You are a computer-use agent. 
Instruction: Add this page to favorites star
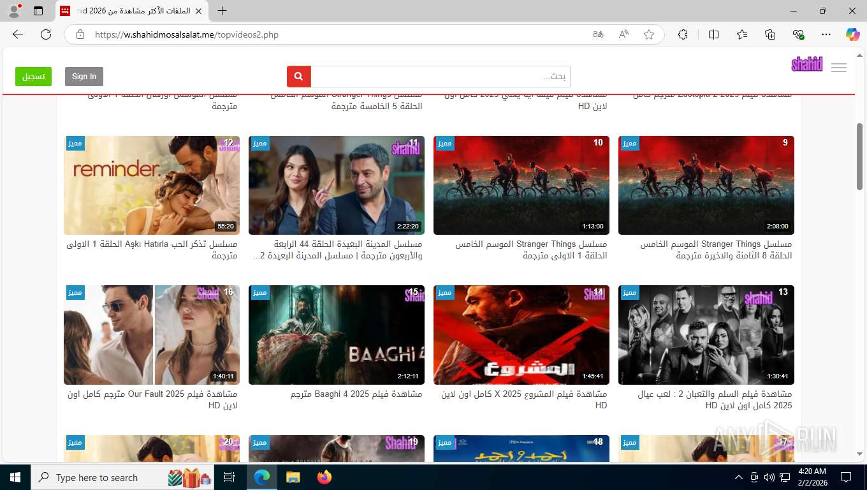(649, 34)
